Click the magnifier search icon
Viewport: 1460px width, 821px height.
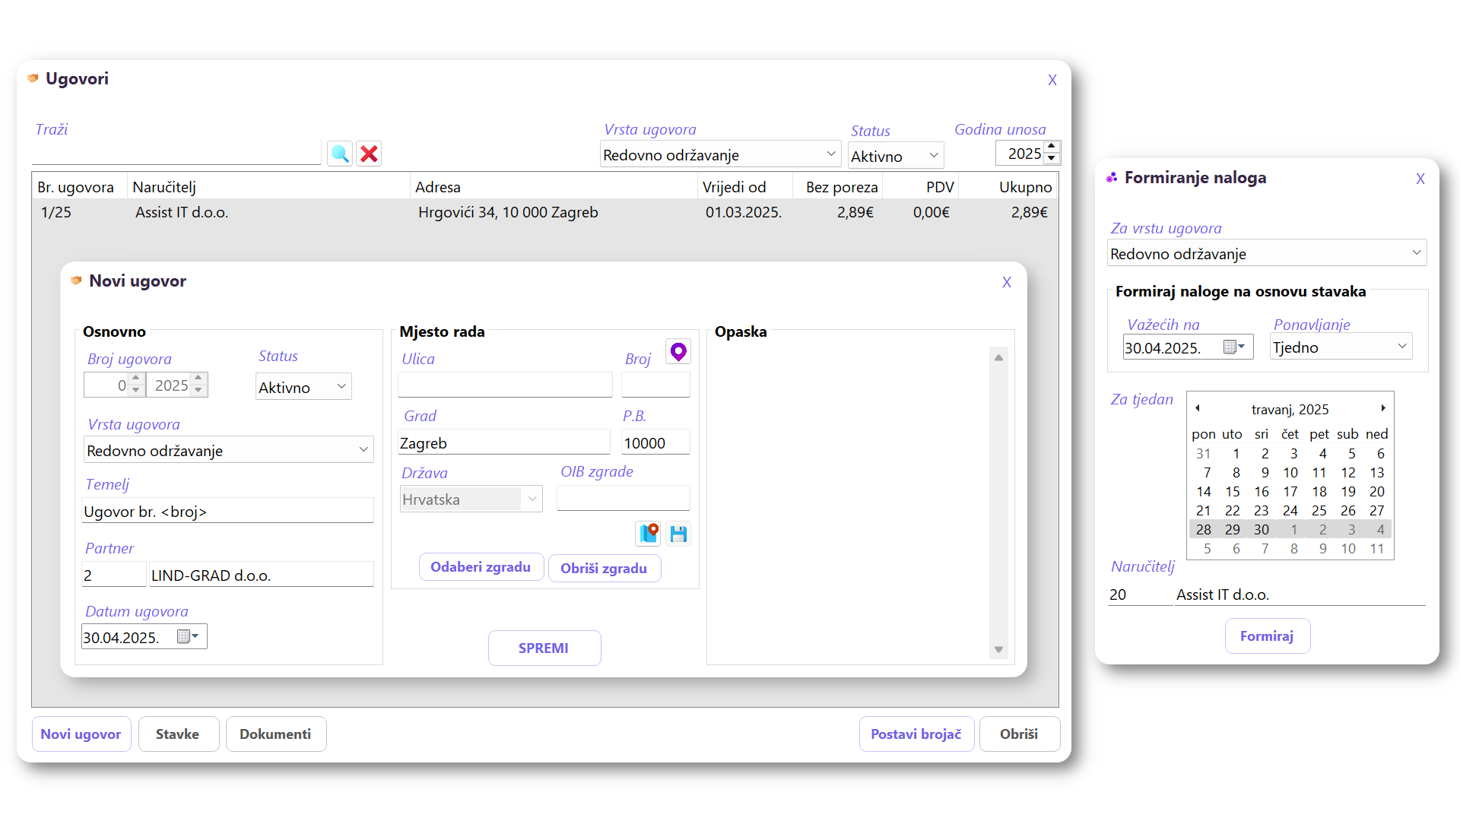(x=340, y=154)
